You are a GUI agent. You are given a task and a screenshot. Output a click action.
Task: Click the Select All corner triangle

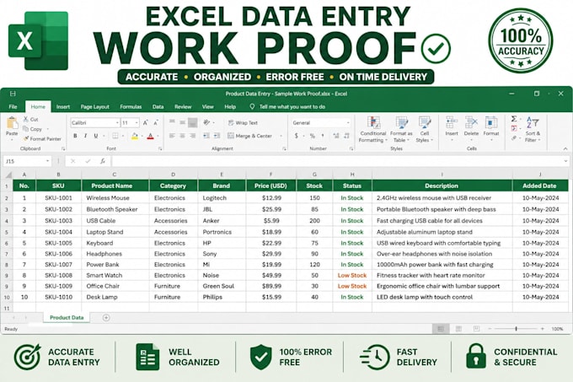coord(8,175)
